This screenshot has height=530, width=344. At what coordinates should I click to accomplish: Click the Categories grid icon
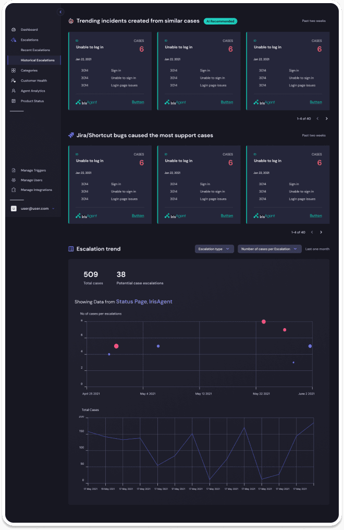(14, 70)
